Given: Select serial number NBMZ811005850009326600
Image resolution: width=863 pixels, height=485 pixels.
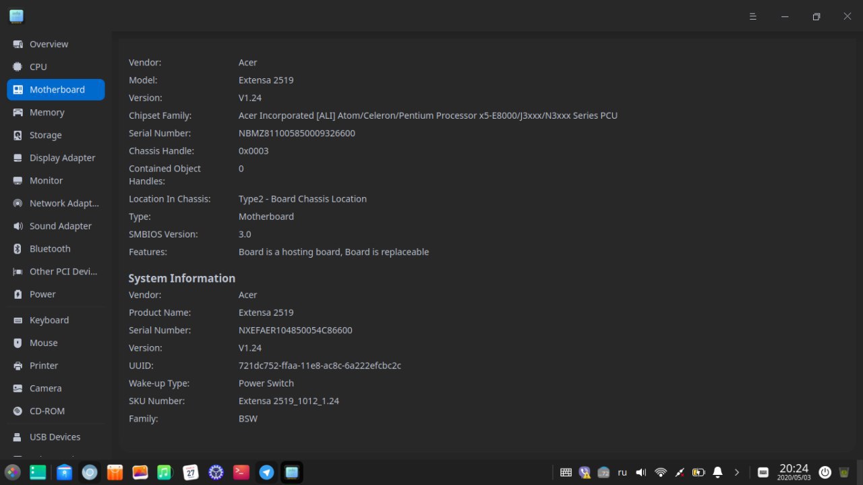Looking at the screenshot, I should point(297,133).
